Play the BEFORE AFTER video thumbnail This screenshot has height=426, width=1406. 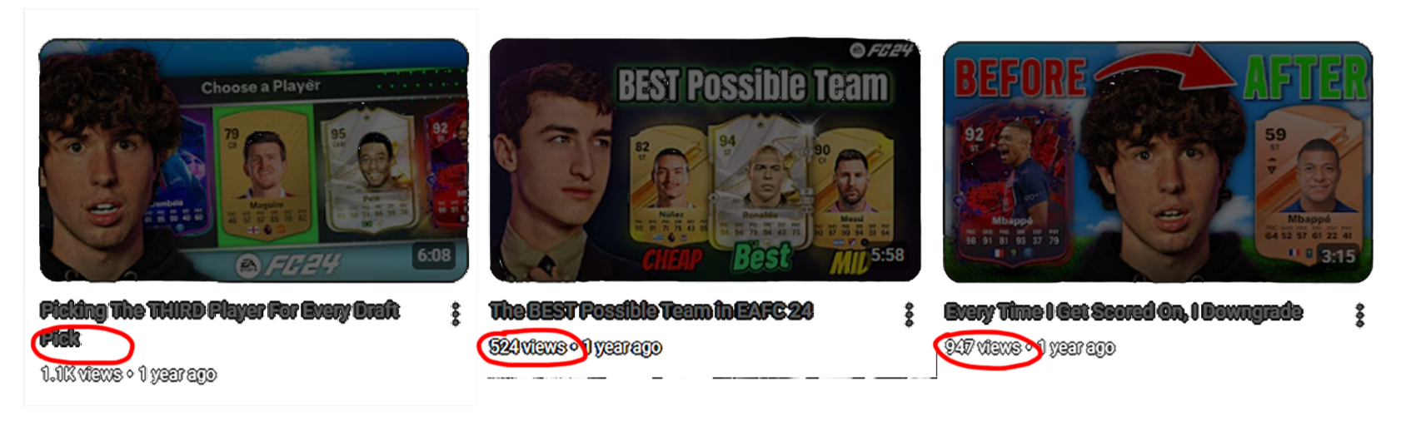[x=1158, y=161]
